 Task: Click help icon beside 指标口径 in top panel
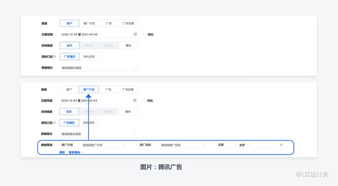click(x=55, y=57)
